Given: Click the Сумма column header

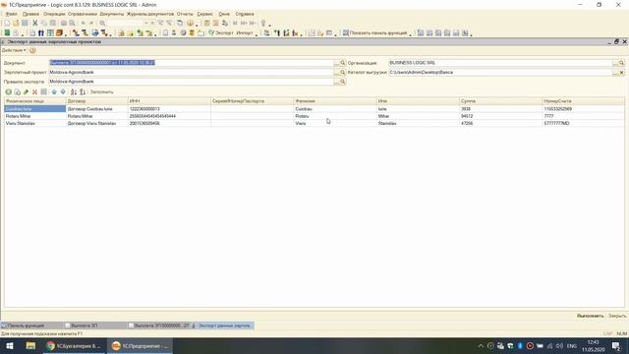Looking at the screenshot, I should click(x=500, y=101).
